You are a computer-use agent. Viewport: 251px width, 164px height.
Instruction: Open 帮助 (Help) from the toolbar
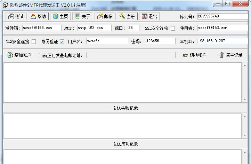pyautogui.click(x=38, y=16)
